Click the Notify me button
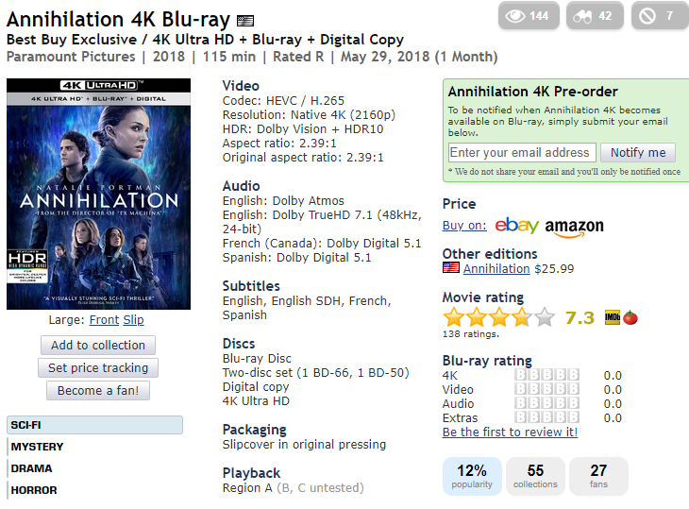The image size is (689, 509). pyautogui.click(x=638, y=153)
